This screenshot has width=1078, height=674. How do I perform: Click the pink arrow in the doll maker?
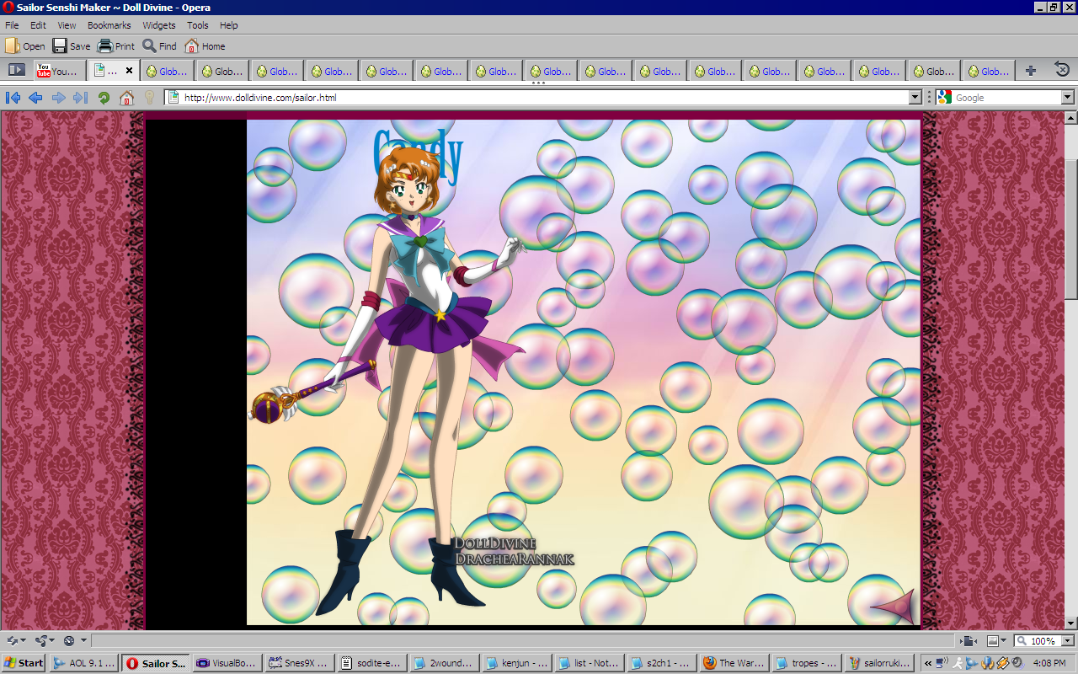tap(893, 607)
